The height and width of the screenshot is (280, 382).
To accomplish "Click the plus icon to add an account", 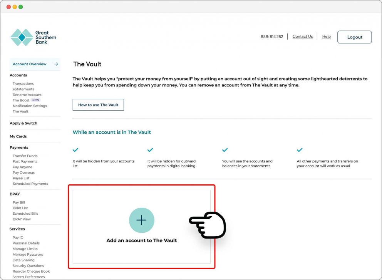I will pos(142,220).
